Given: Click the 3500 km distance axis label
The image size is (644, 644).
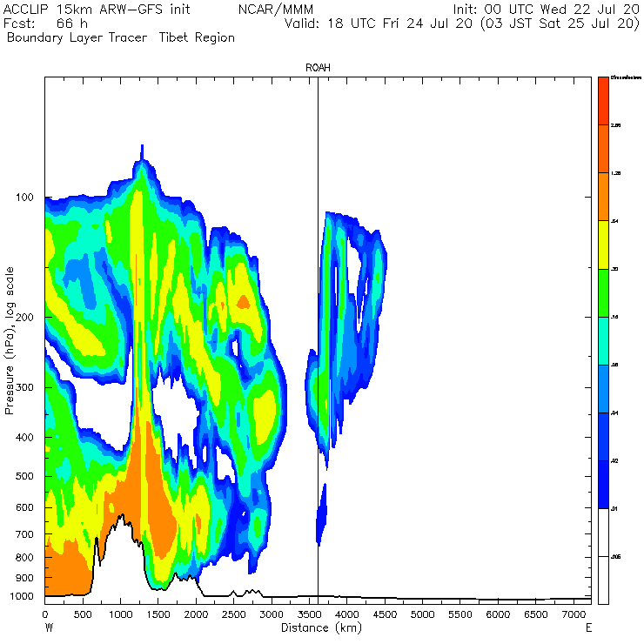Looking at the screenshot, I should tap(310, 614).
